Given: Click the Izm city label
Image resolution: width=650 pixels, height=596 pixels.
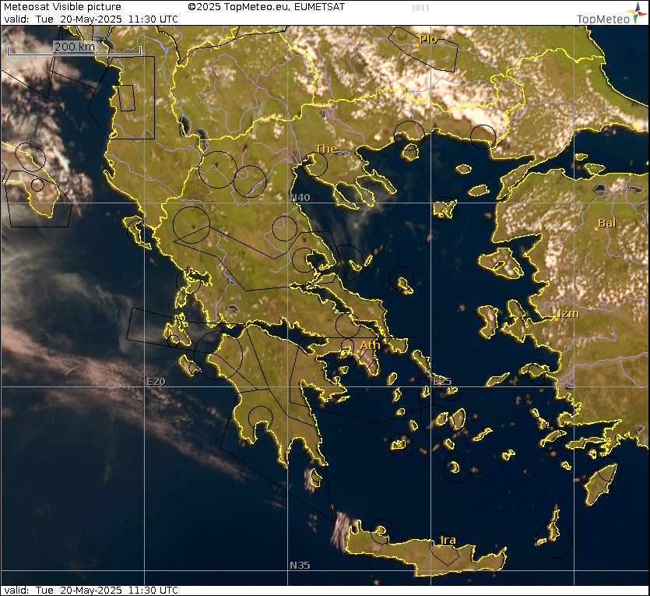Looking at the screenshot, I should pos(569,313).
